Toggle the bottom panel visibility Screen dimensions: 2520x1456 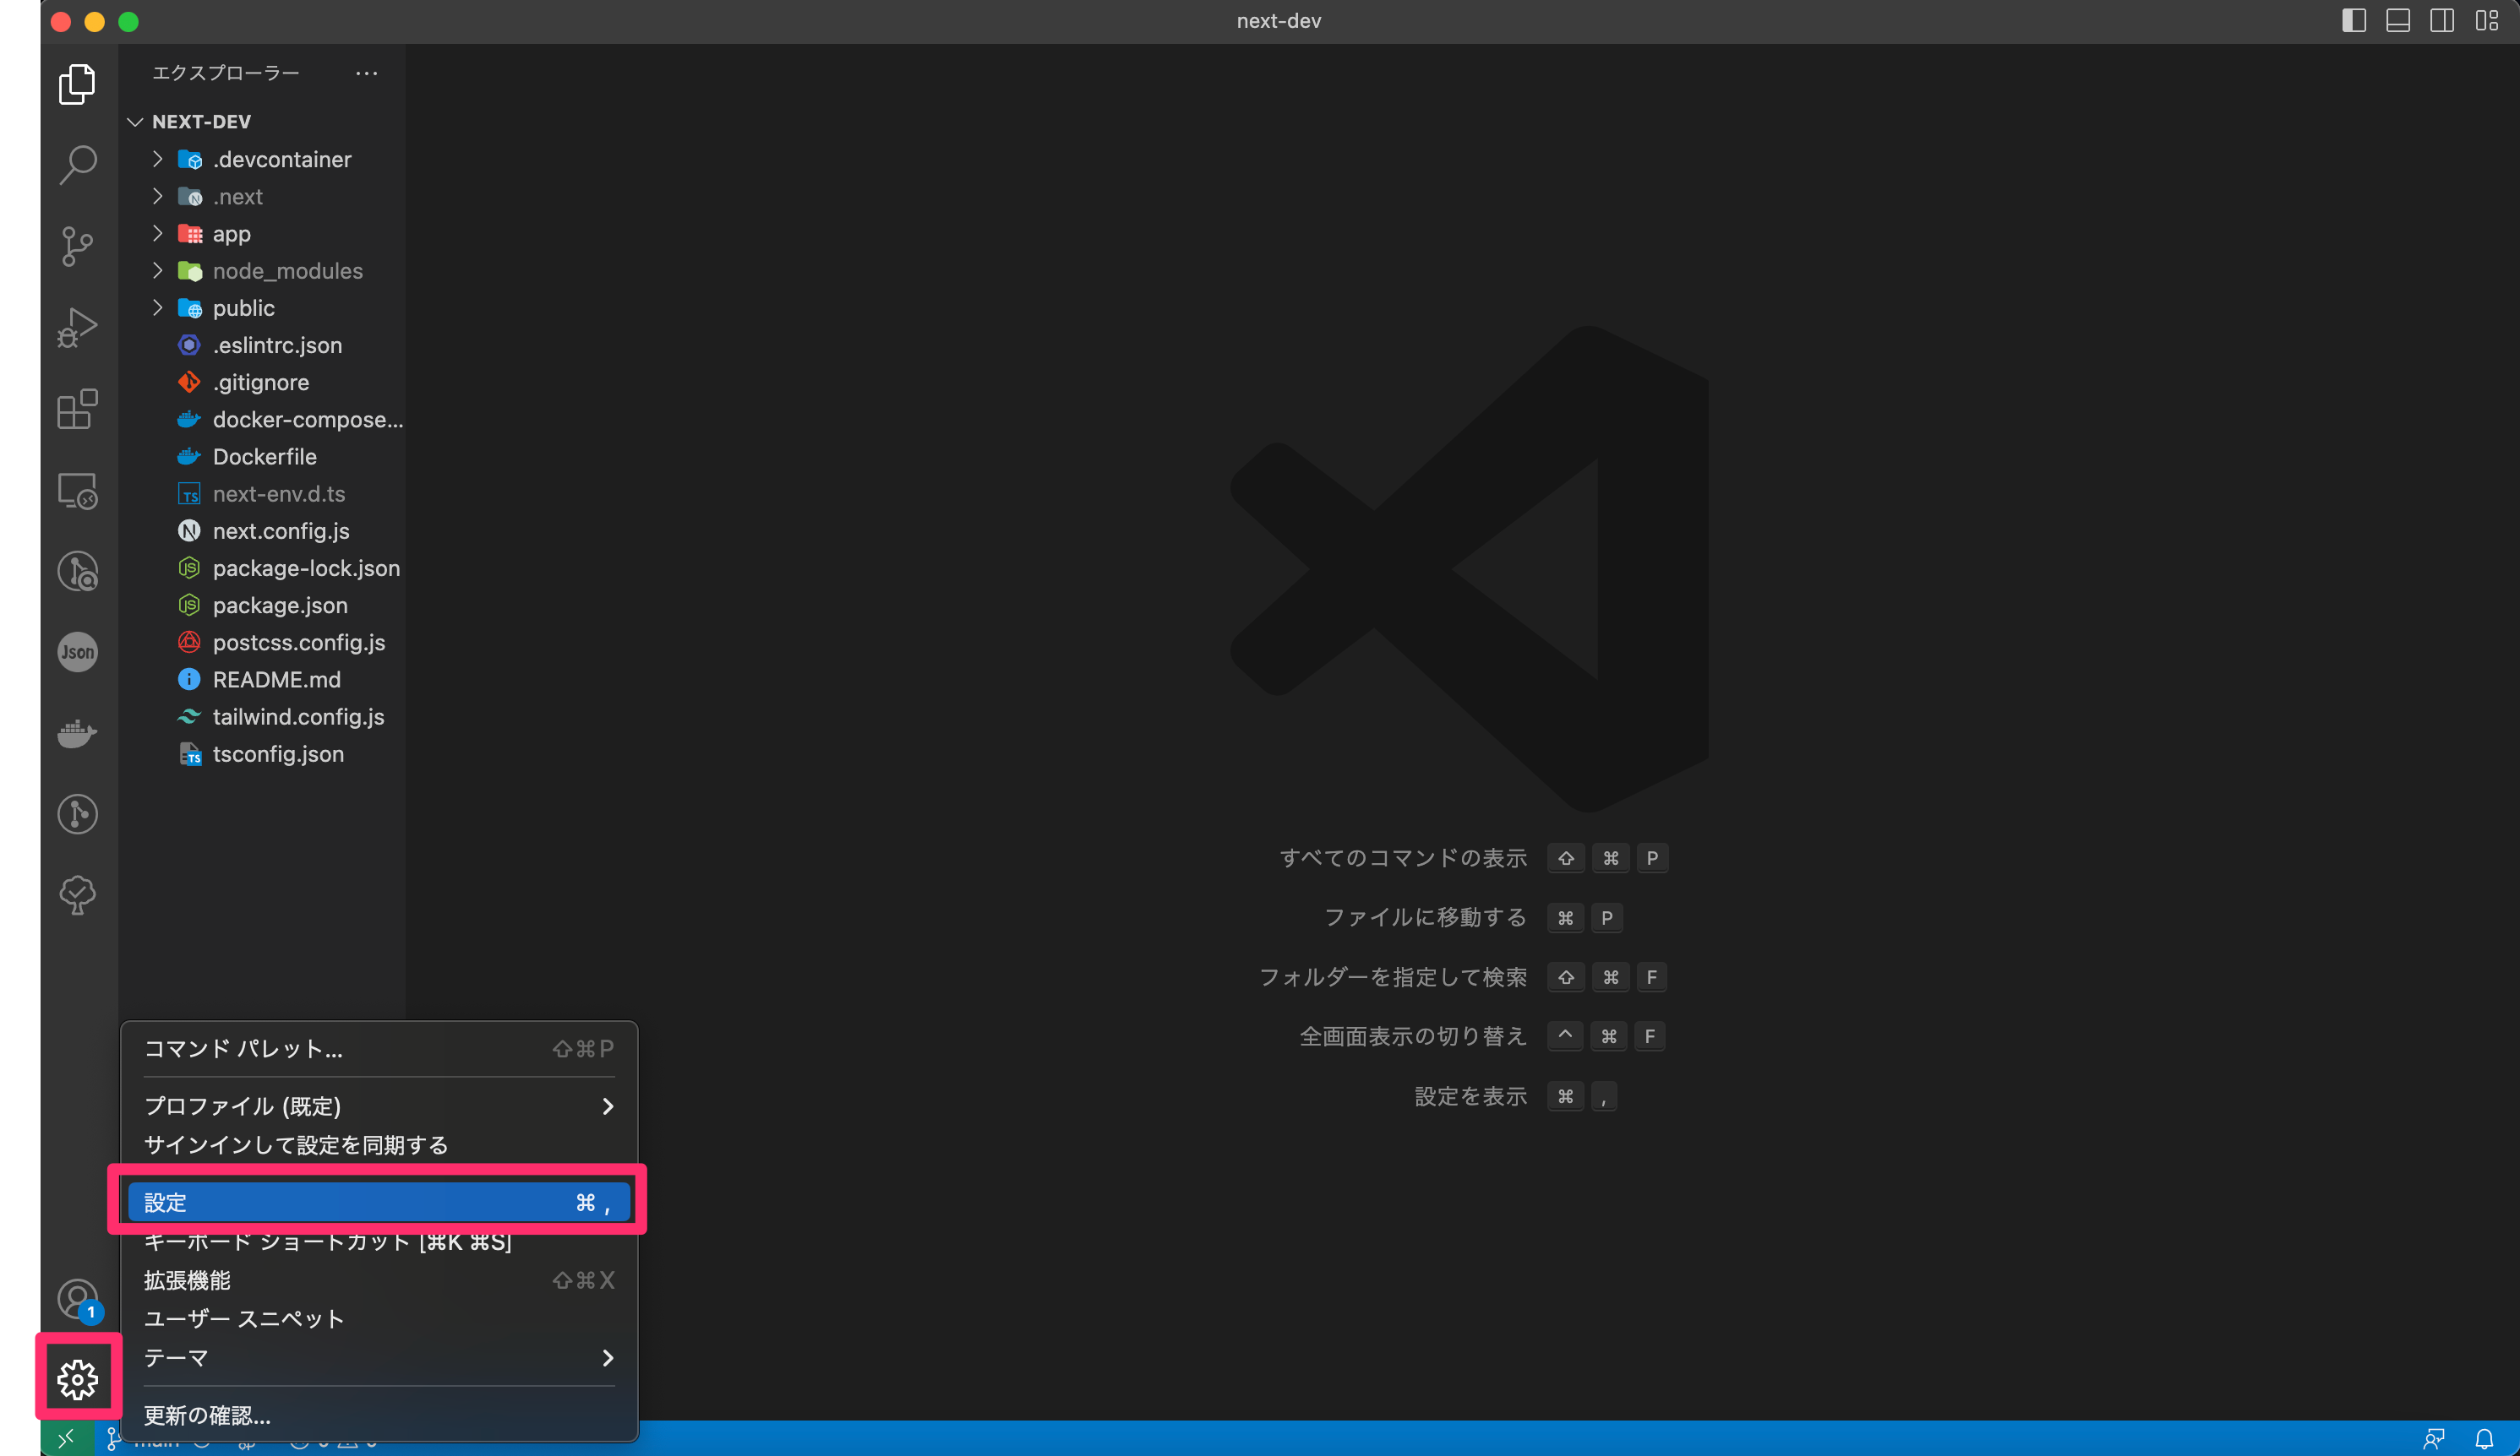2398,20
